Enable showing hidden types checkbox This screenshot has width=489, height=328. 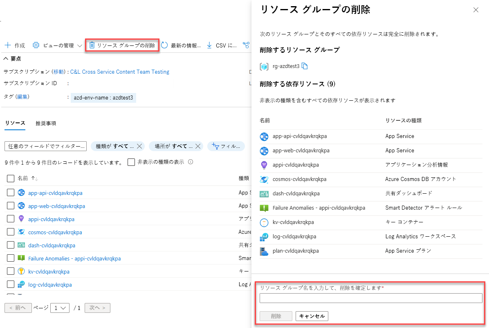pos(131,162)
